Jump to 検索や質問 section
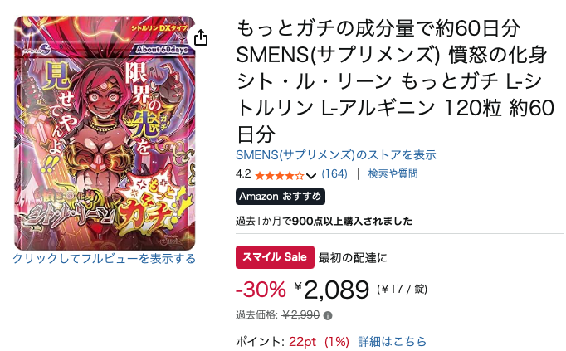This screenshot has height=351, width=566. [393, 174]
